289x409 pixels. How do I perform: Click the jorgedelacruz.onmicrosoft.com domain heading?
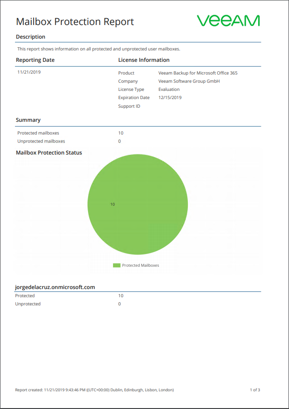coord(55,287)
